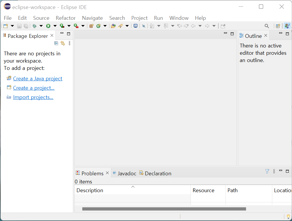Open the Refactor menu
This screenshot has height=221, width=292.
coord(66,18)
